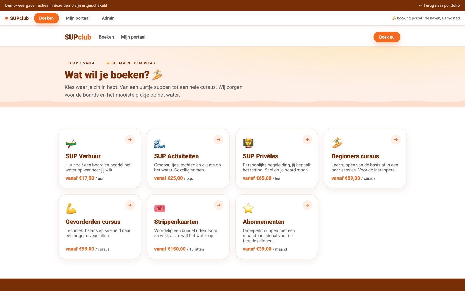The width and height of the screenshot is (465, 291).
Task: Click the SUP Activiteiten card title
Action: tap(176, 156)
